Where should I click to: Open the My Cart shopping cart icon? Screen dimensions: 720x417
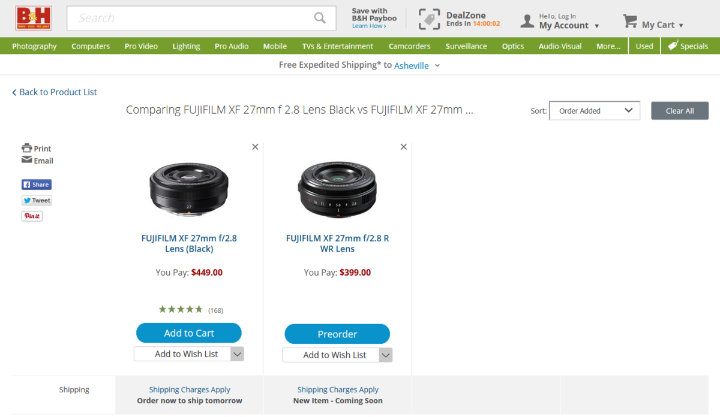click(630, 22)
